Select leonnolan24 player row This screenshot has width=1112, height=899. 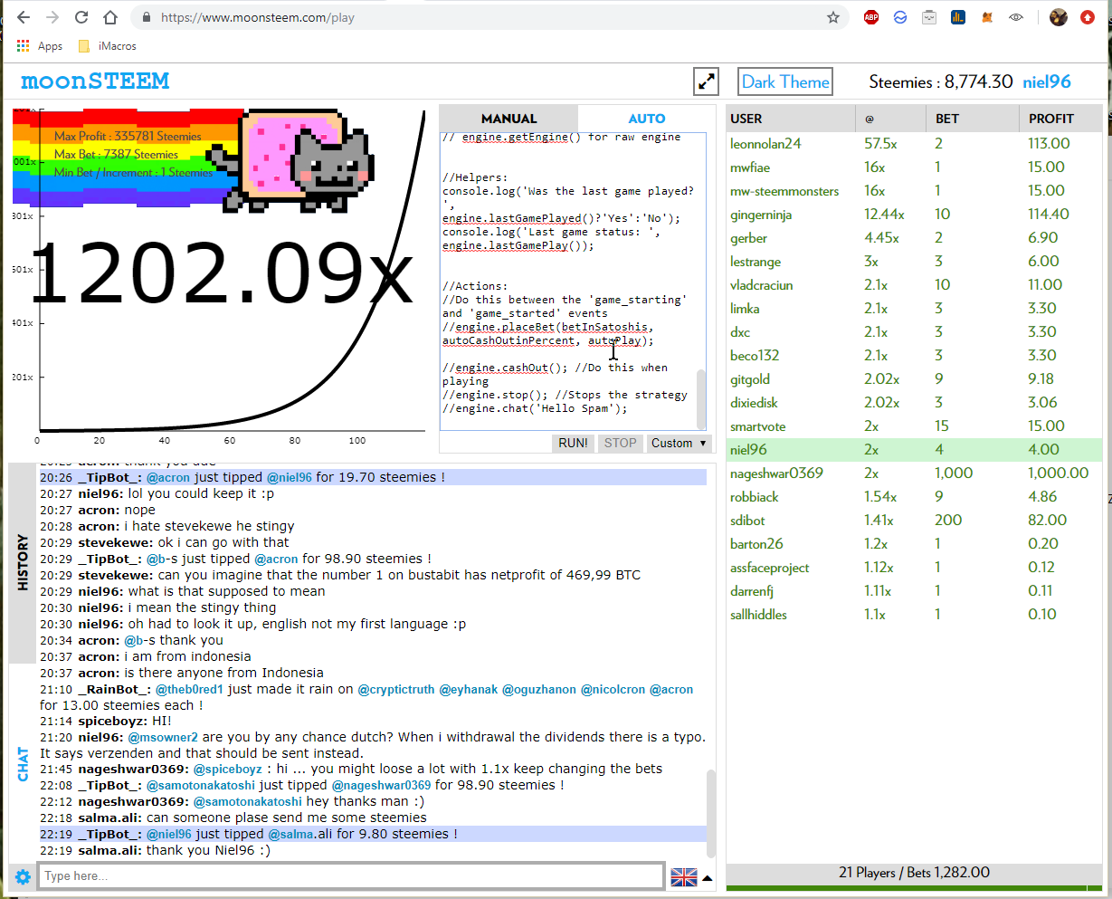click(x=915, y=143)
